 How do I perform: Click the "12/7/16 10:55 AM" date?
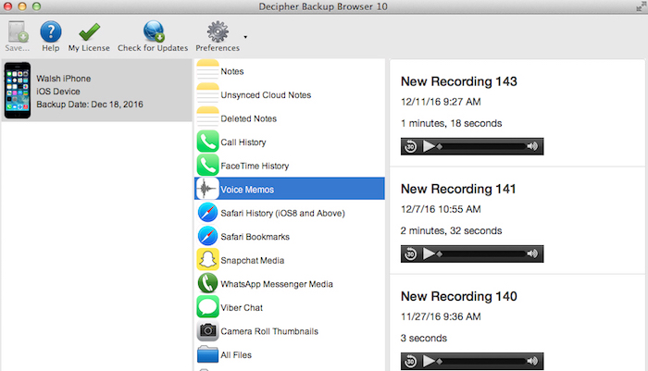(x=441, y=209)
